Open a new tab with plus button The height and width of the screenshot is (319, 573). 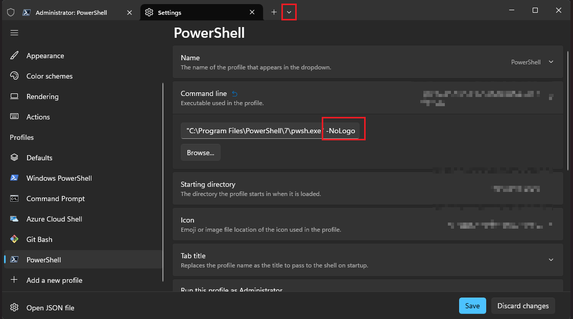pos(274,12)
